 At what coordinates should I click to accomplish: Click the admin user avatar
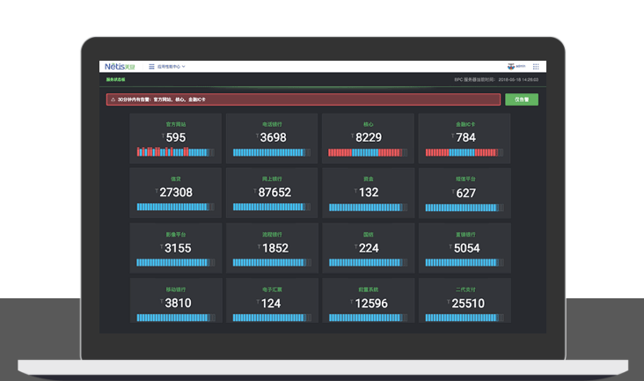tap(511, 66)
